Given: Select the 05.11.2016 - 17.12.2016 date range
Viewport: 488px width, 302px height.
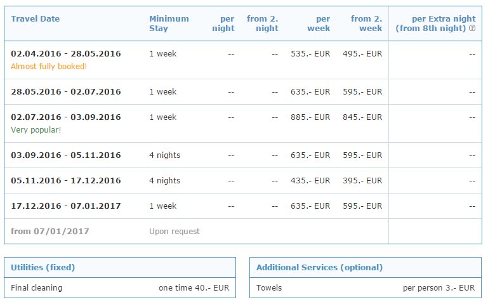Looking at the screenshot, I should pos(66,181).
